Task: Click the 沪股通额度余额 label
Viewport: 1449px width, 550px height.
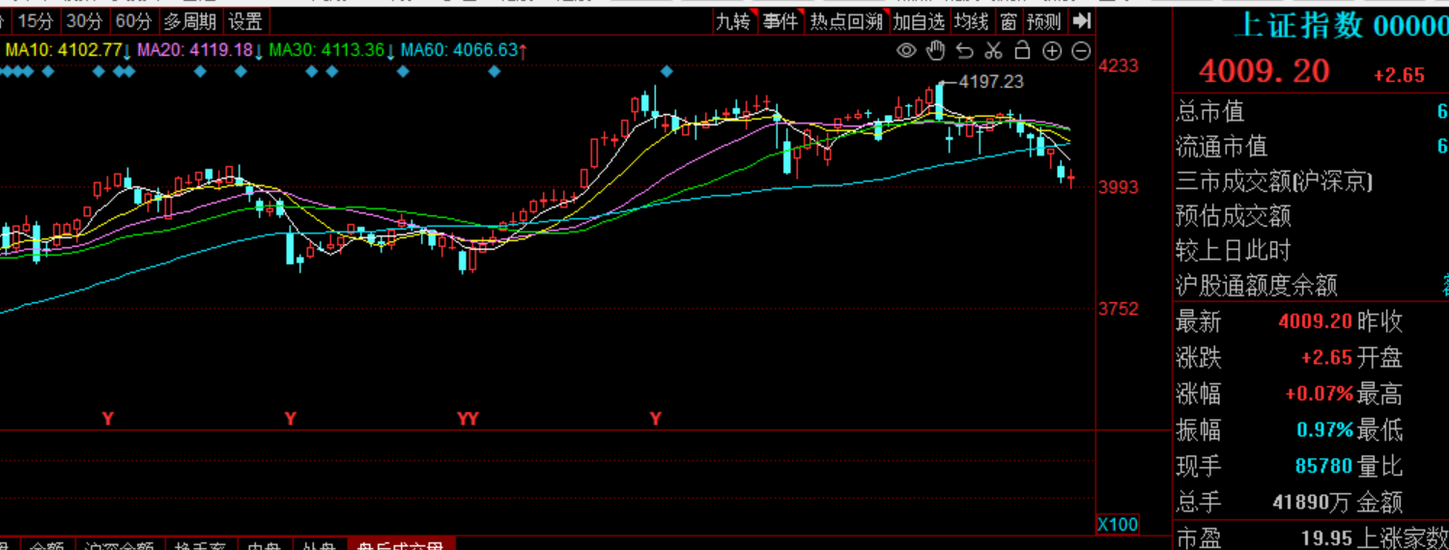Action: point(1256,286)
